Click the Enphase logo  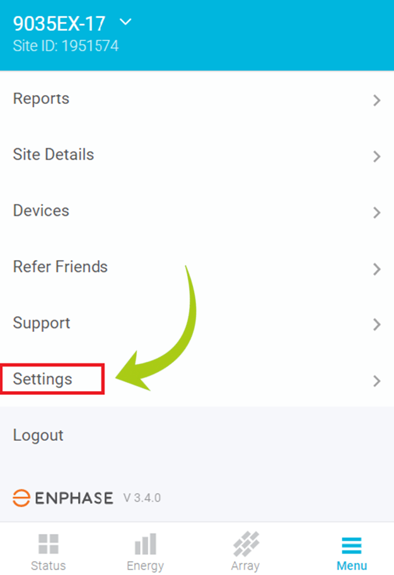click(63, 498)
